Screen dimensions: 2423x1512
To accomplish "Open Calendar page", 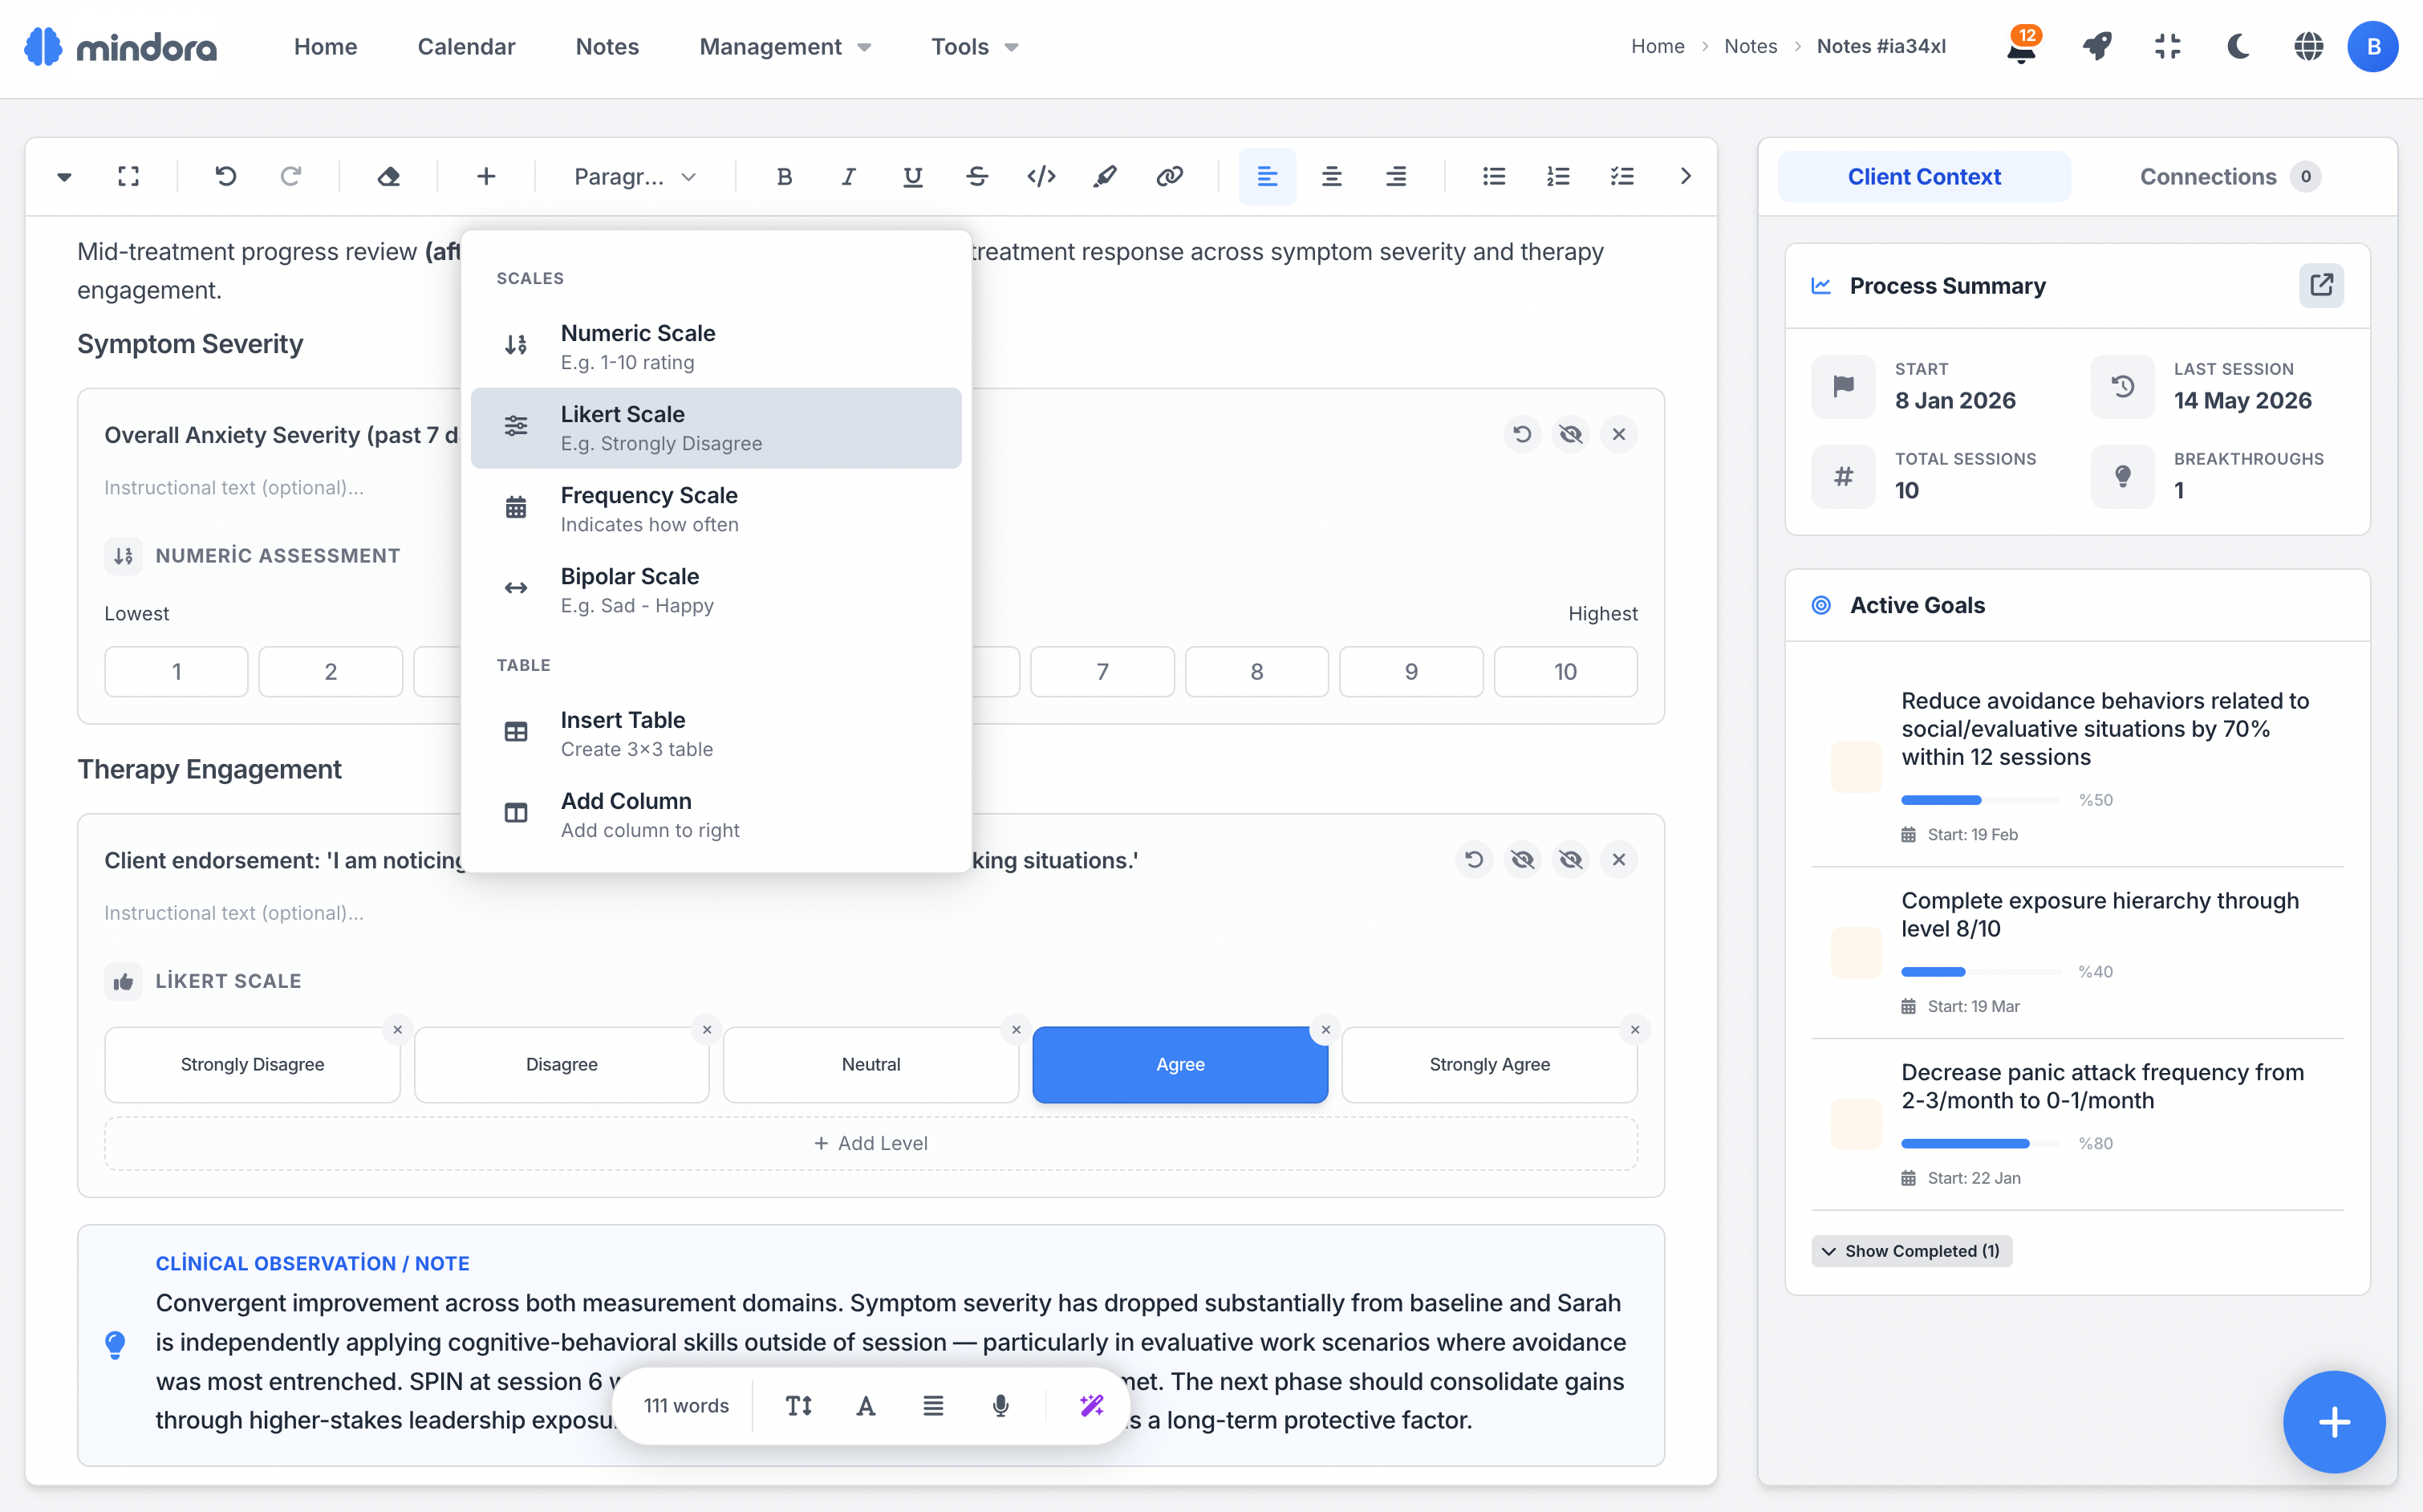I will coord(466,47).
